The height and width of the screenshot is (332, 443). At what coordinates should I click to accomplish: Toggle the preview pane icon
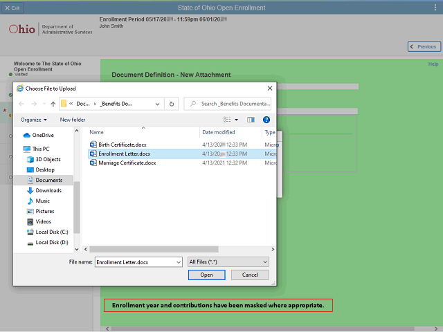click(x=251, y=120)
